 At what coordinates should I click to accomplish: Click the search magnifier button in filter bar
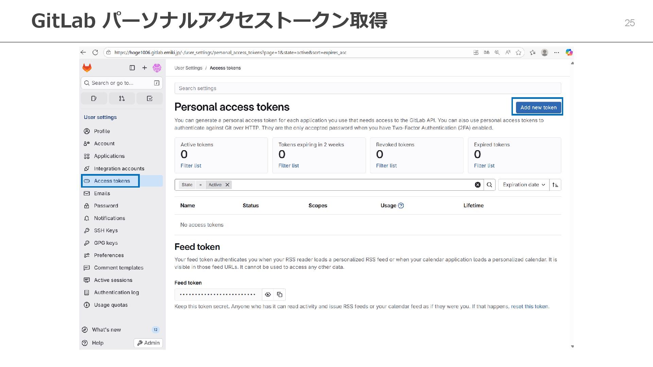point(489,185)
